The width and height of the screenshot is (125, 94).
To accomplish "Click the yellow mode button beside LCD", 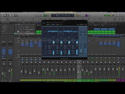I will point(77,16).
